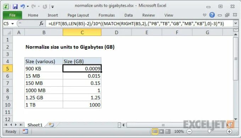Open the Name Box dropdown arrow
Image resolution: width=241 pixels, height=138 pixels.
13,24
